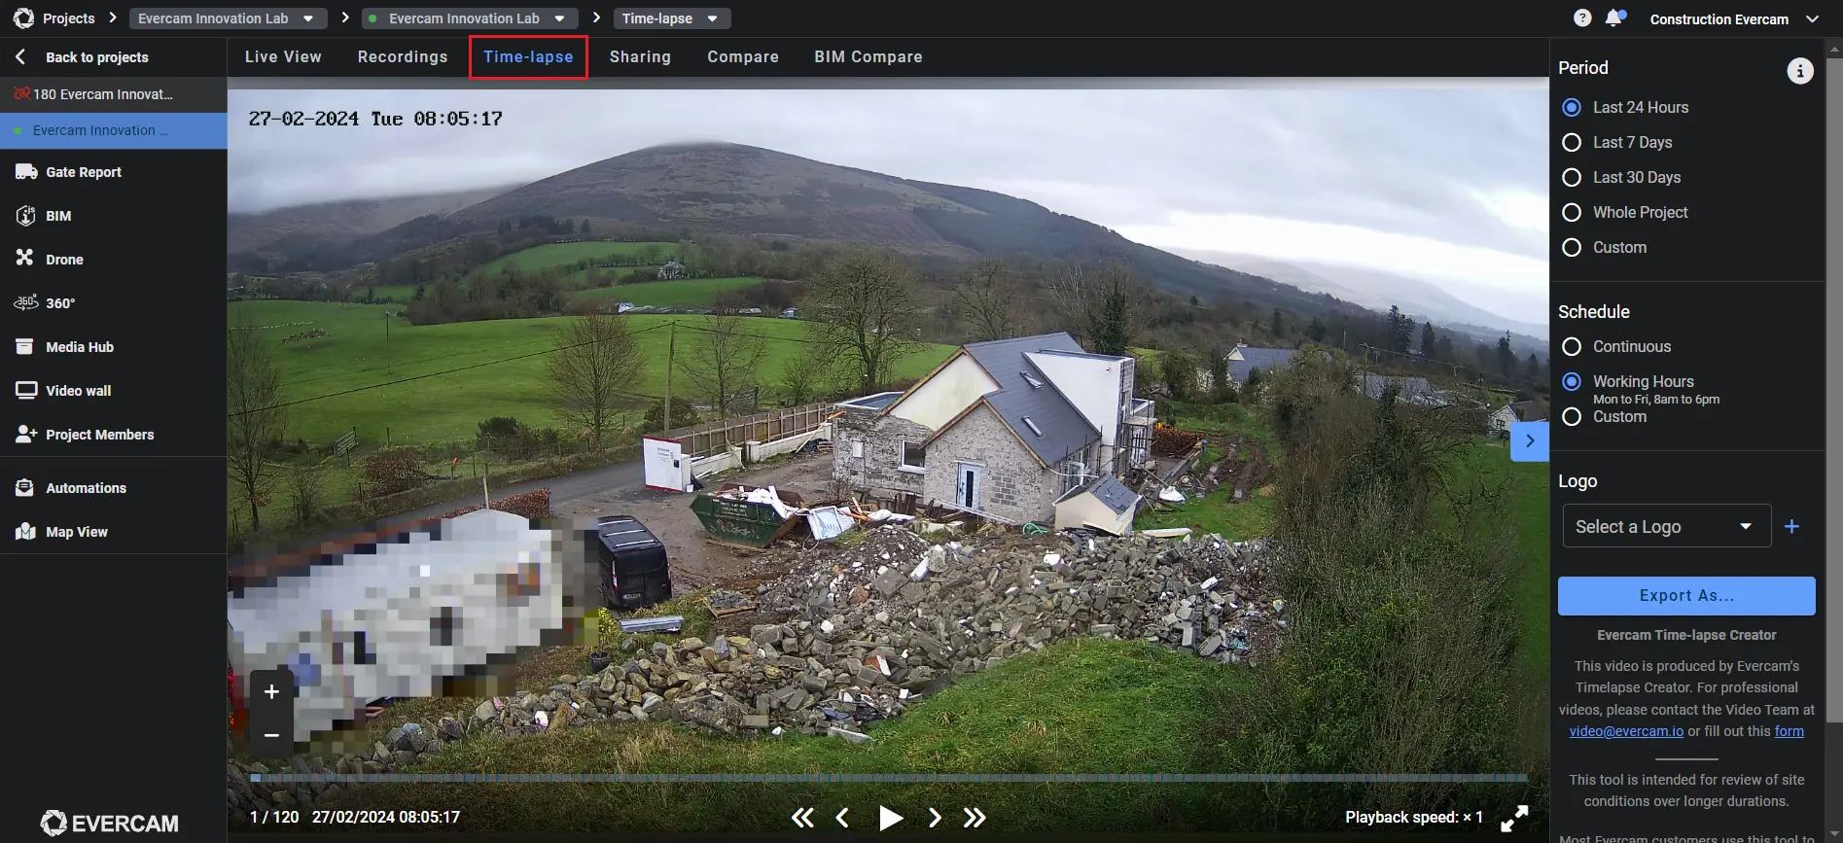Collapse right panel with blue chevron
This screenshot has height=843, width=1843.
[x=1530, y=441]
